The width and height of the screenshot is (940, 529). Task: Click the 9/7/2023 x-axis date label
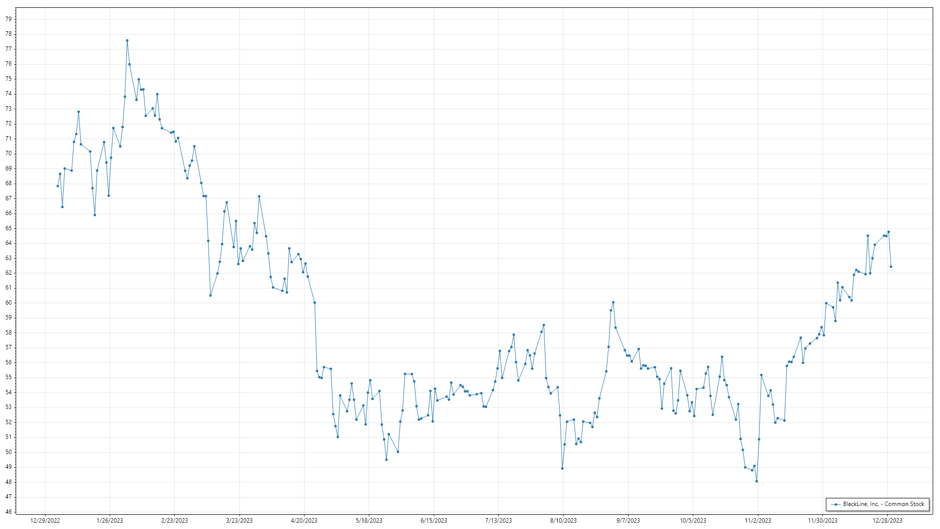(628, 521)
